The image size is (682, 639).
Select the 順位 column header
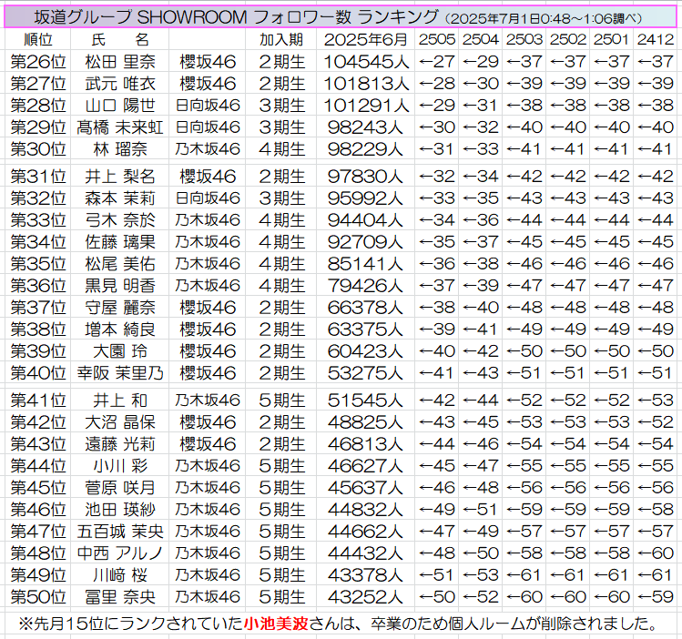coord(38,39)
